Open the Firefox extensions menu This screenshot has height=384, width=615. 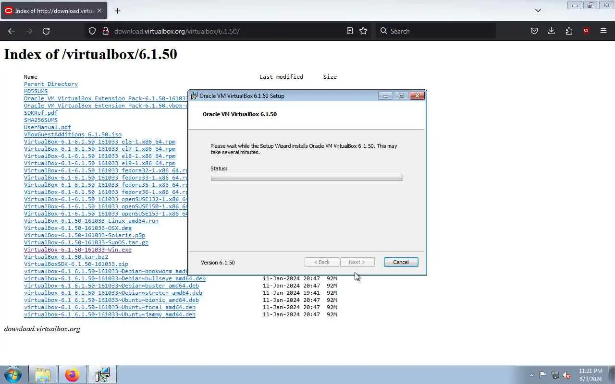[569, 31]
